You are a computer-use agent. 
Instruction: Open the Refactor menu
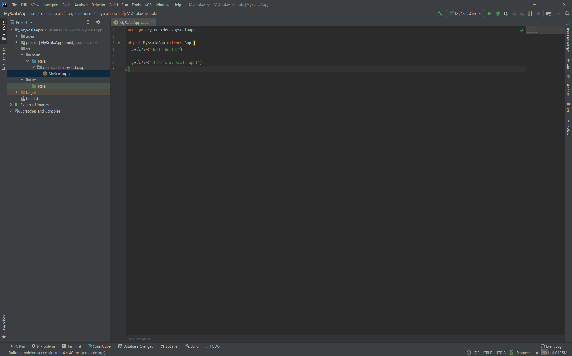[98, 5]
